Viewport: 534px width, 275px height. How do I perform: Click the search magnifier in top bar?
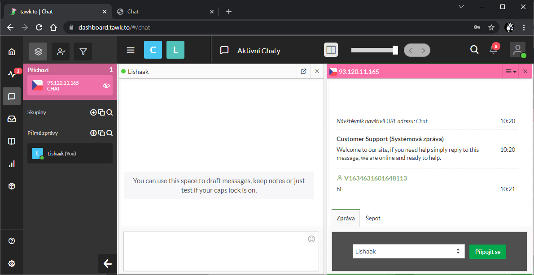point(474,50)
